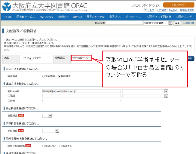196x154 pixels.
Task: Open the 入力補助 link
Action: point(161,10)
